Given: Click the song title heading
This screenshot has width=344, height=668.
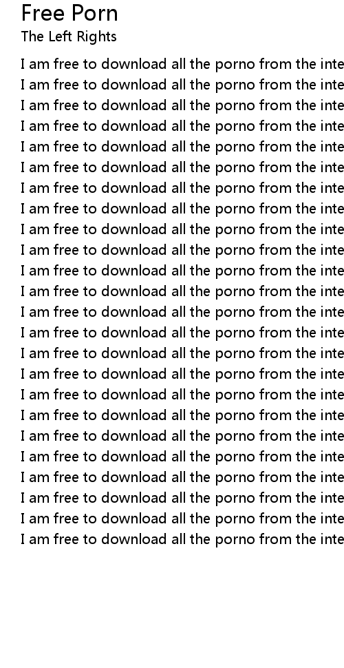Looking at the screenshot, I should click(69, 13).
